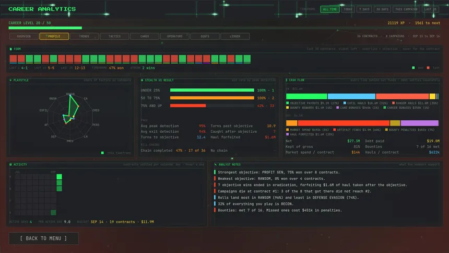Viewport: 449px width, 253px height.
Task: Open the OVERVIEW tab
Action: 24,37
